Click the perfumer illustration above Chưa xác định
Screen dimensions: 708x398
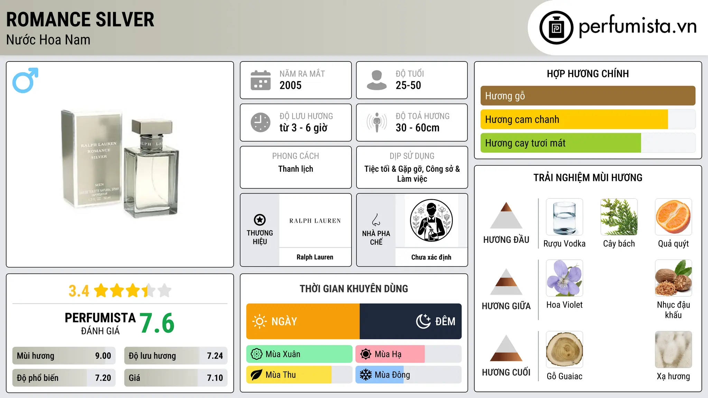[x=431, y=220]
